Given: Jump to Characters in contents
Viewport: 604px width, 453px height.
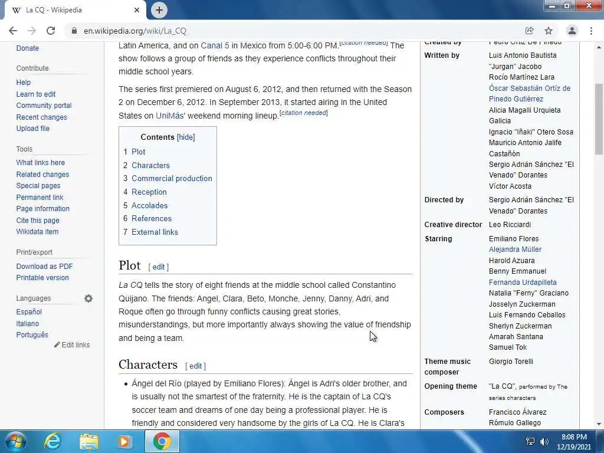Looking at the screenshot, I should click(x=150, y=165).
